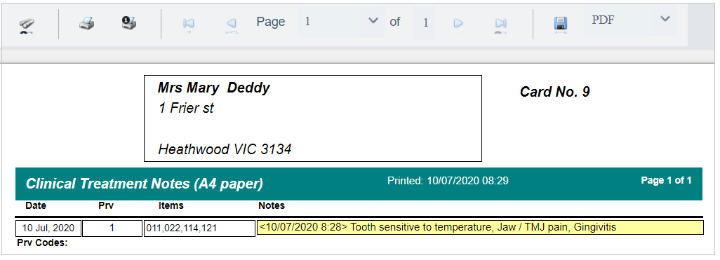Click the print current page icon
Image resolution: width=720 pixels, height=260 pixels.
129,22
